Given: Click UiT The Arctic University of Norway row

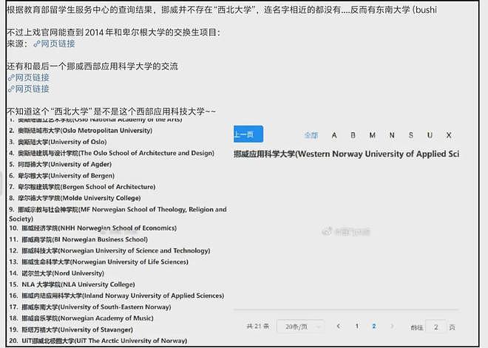Looking at the screenshot, I should point(98,341).
